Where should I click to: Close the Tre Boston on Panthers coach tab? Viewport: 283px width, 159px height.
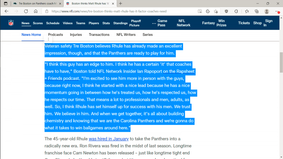coord(60,4)
